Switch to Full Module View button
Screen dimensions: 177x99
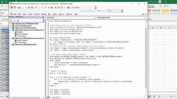tap(49, 98)
